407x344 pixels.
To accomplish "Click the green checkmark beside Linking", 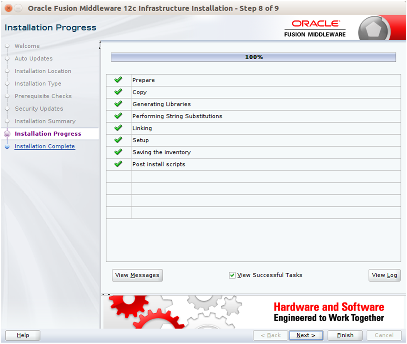I will click(x=118, y=128).
